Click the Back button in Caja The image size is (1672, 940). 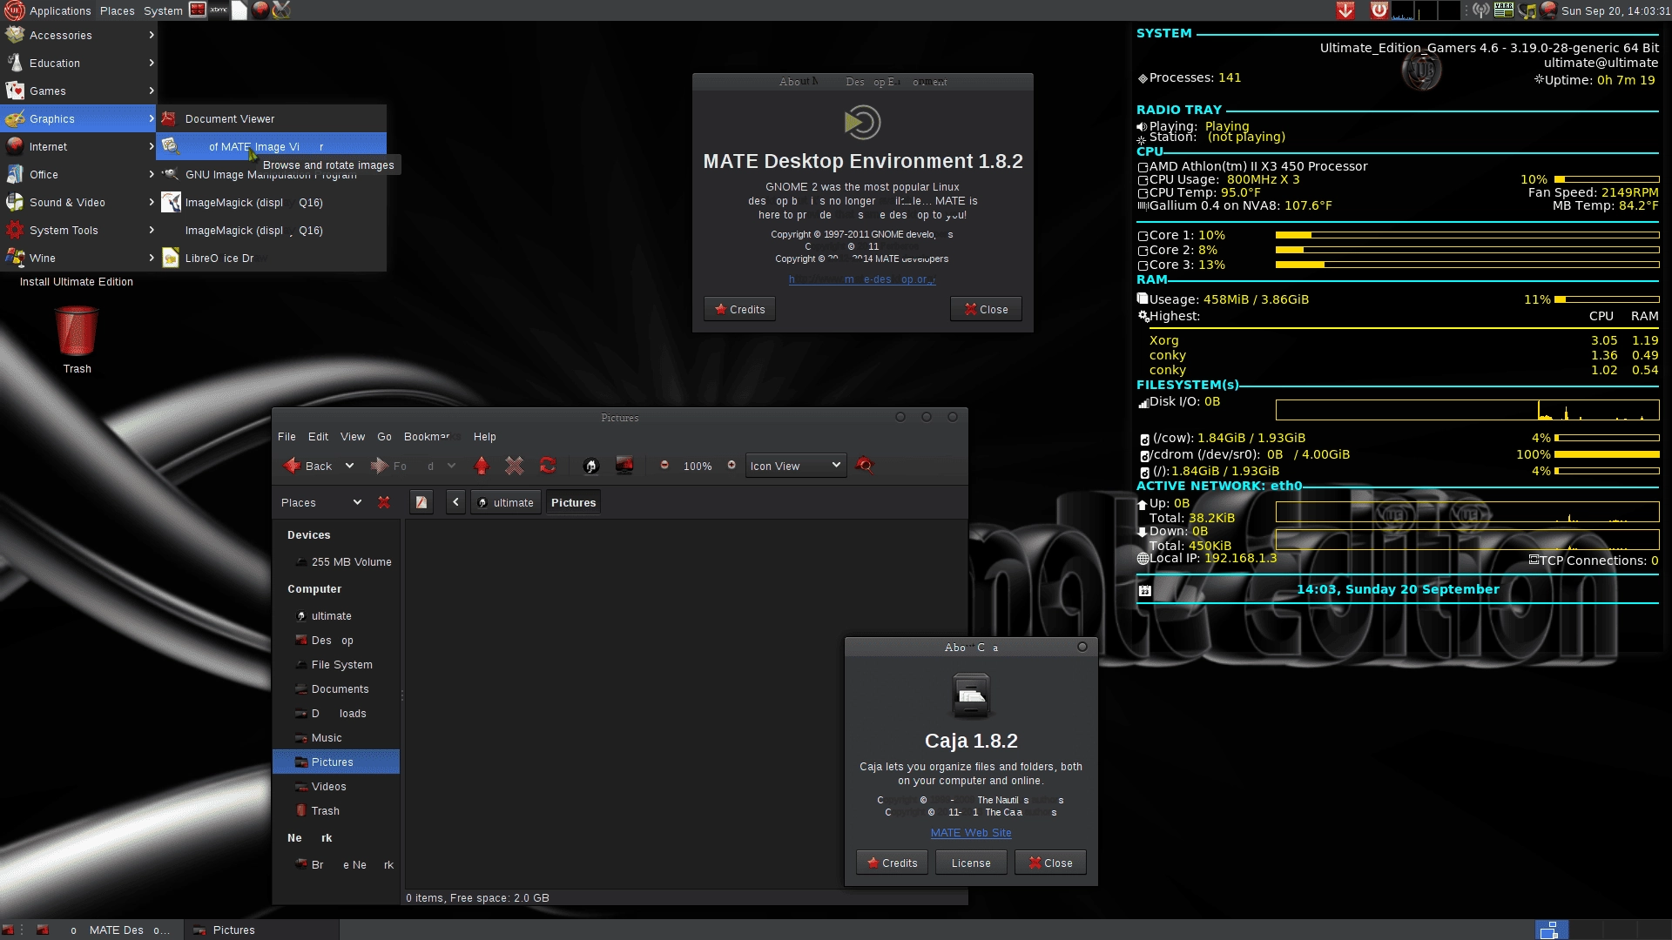[308, 466]
